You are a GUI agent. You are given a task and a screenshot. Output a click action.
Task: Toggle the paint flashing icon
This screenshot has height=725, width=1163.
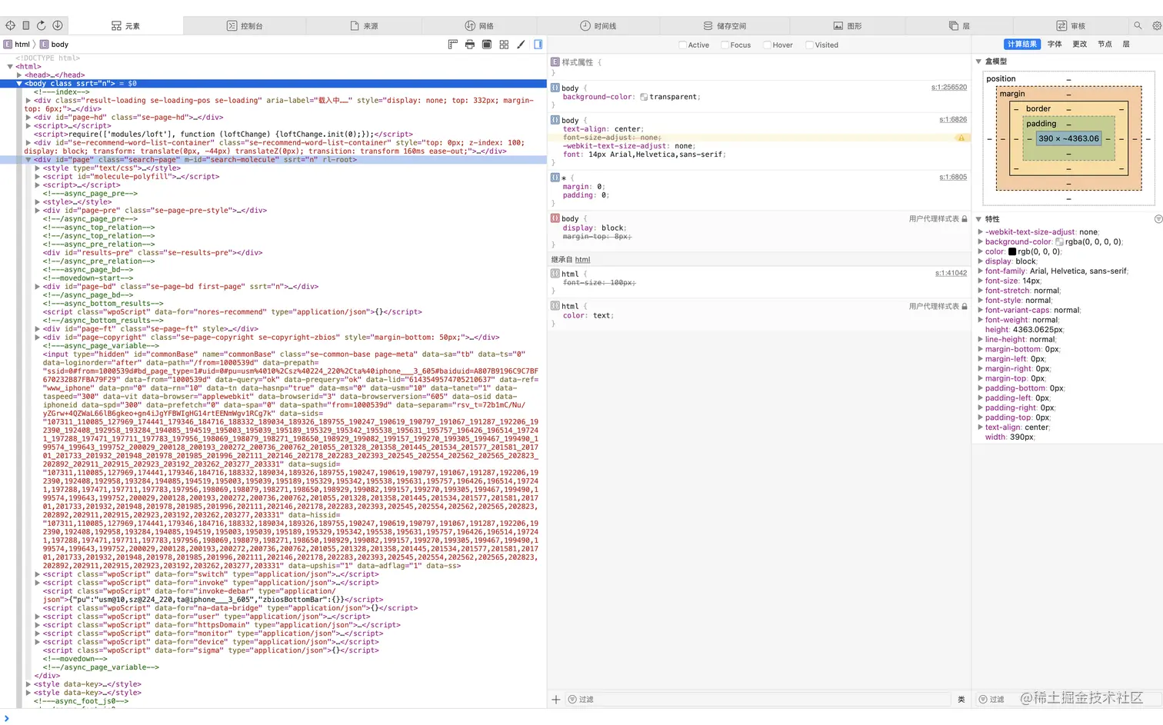tap(487, 45)
